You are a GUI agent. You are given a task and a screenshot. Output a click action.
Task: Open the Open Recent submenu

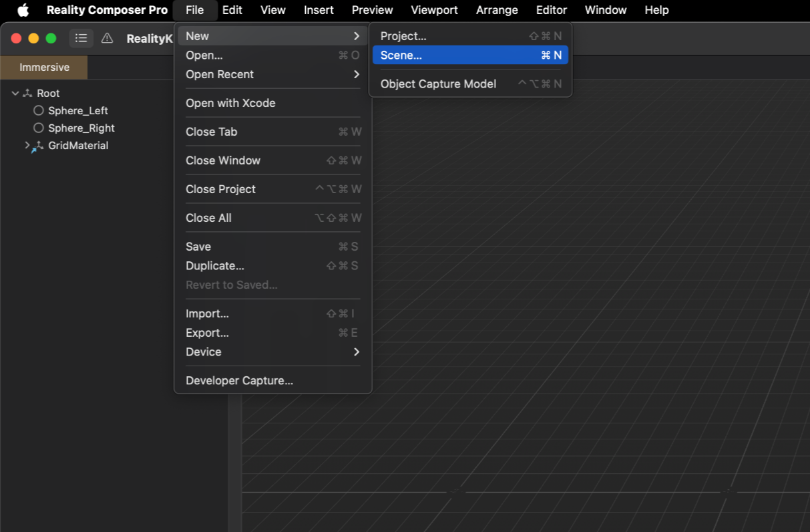tap(273, 74)
